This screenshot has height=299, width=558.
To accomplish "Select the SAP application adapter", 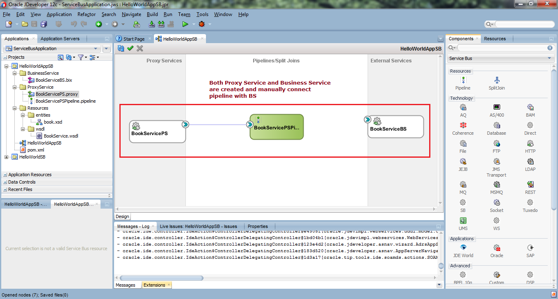I will click(x=530, y=251).
